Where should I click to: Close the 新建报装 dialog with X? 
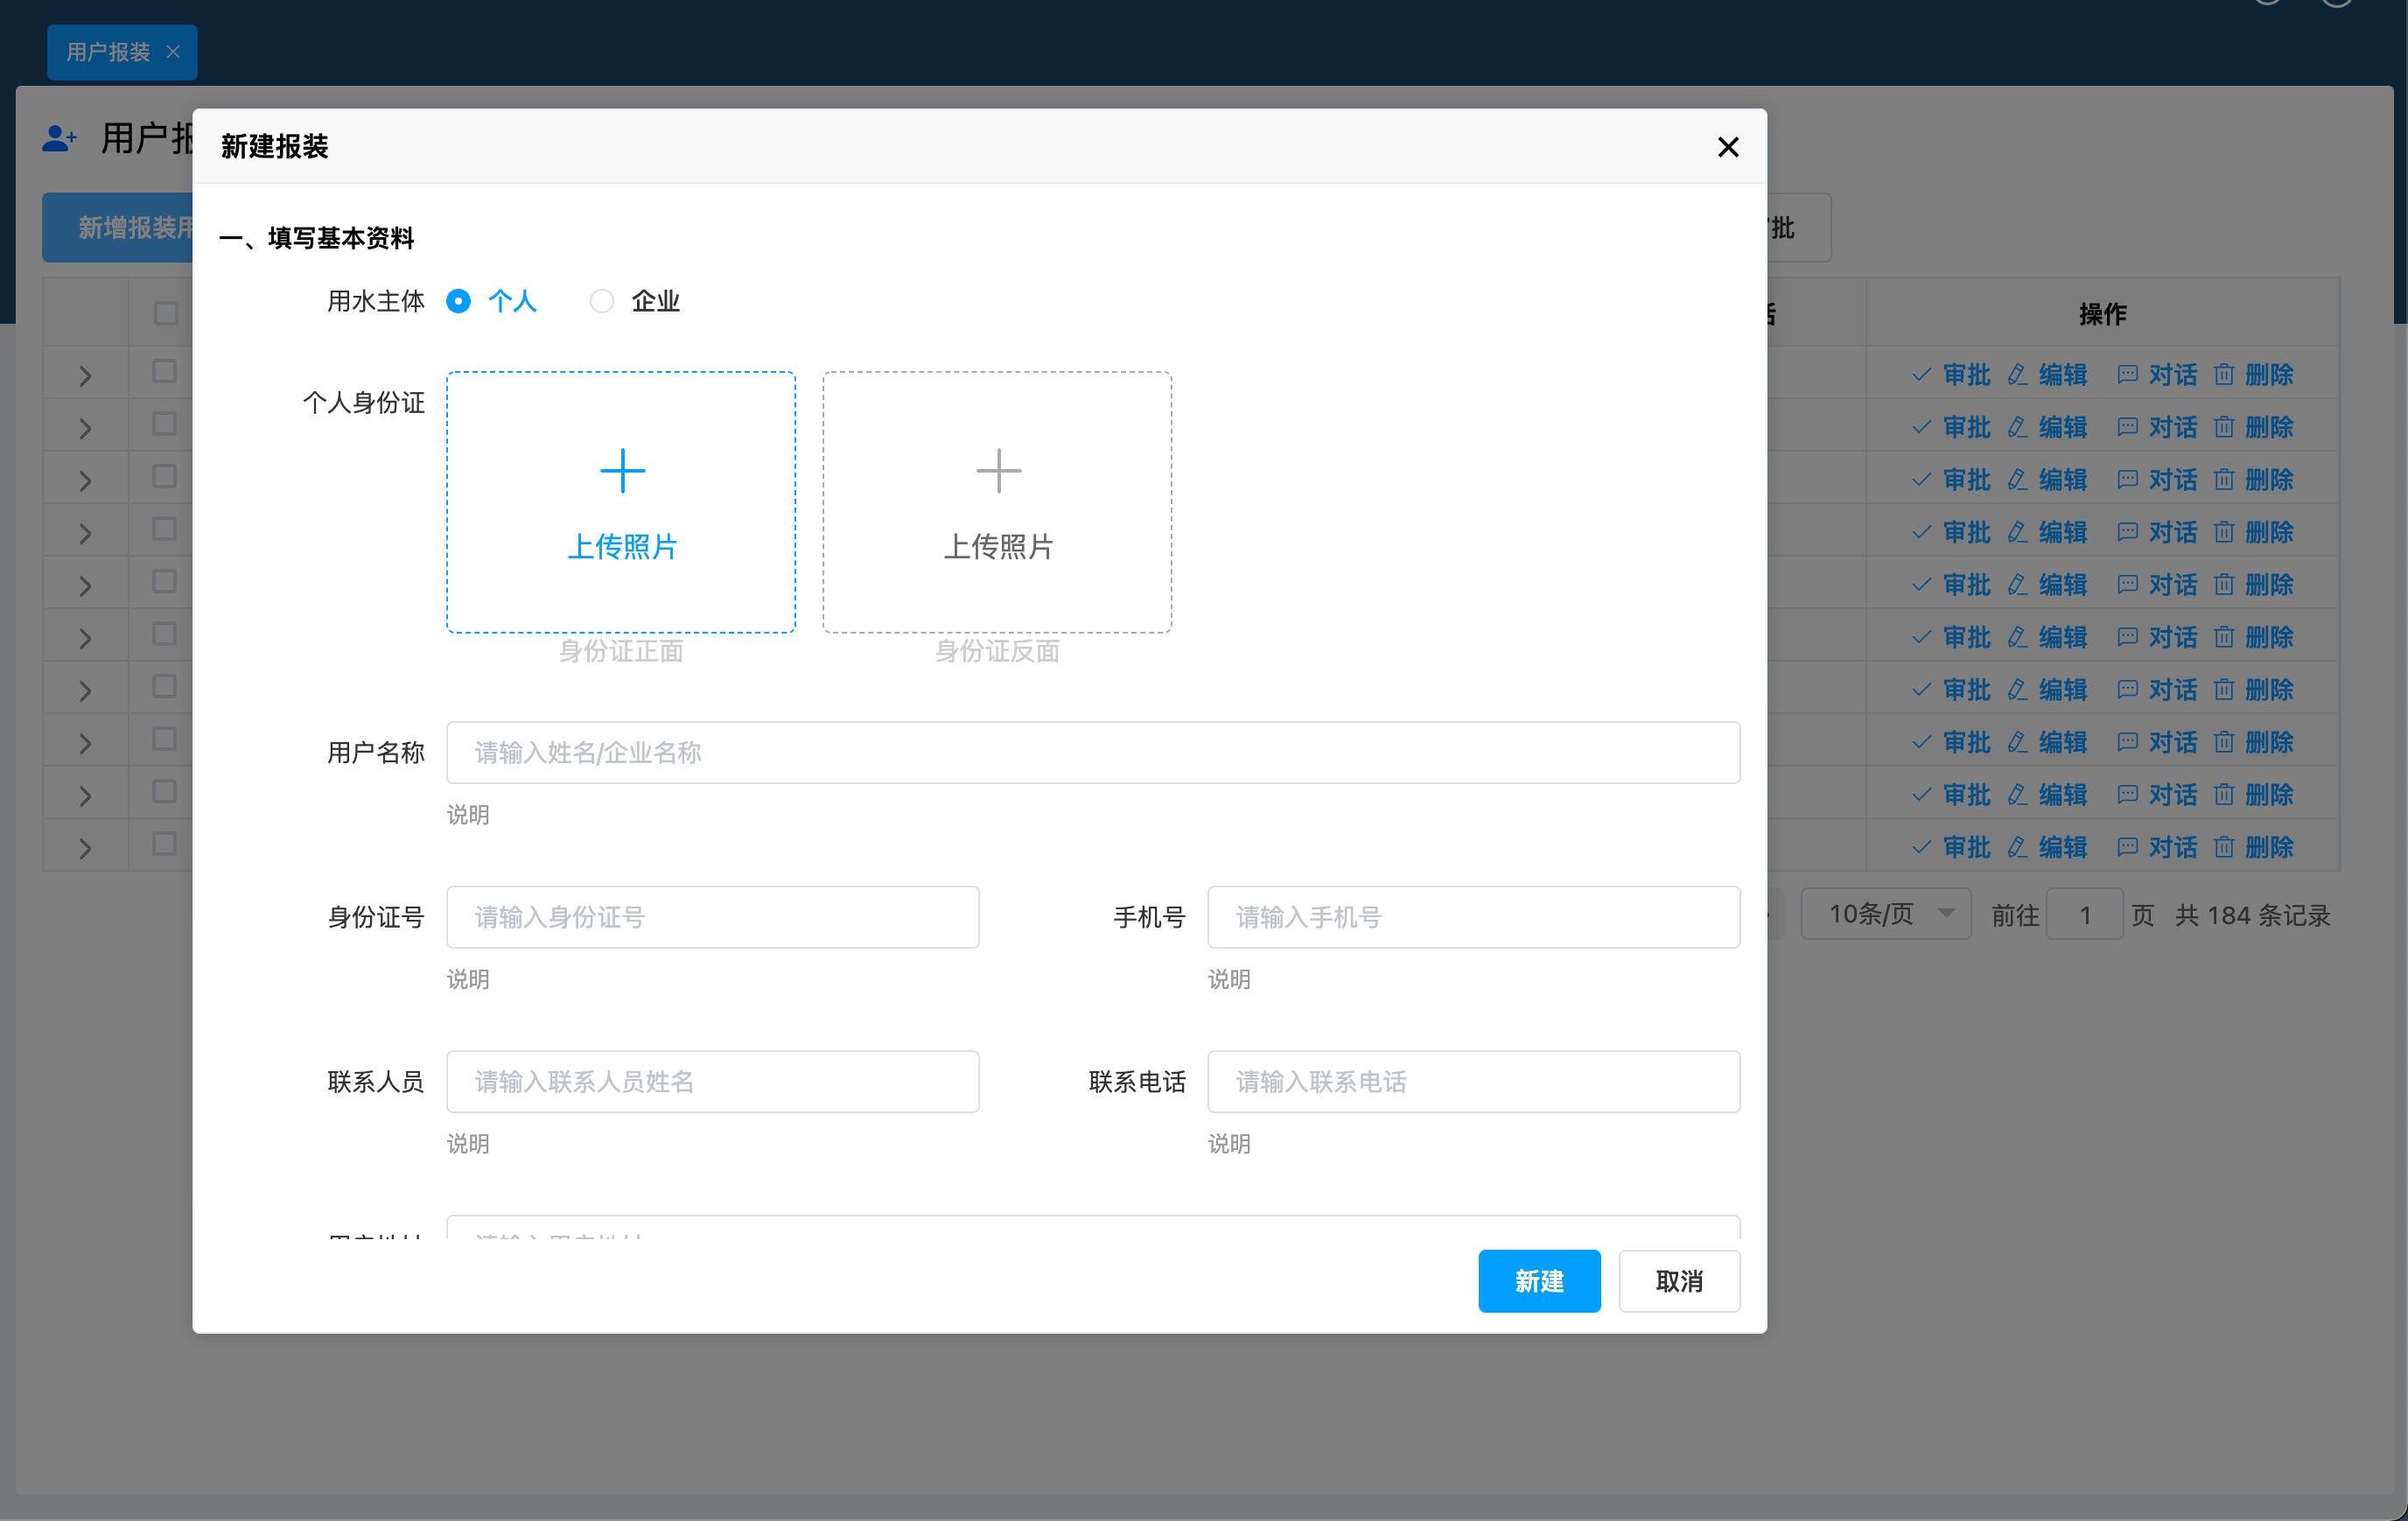(1727, 147)
